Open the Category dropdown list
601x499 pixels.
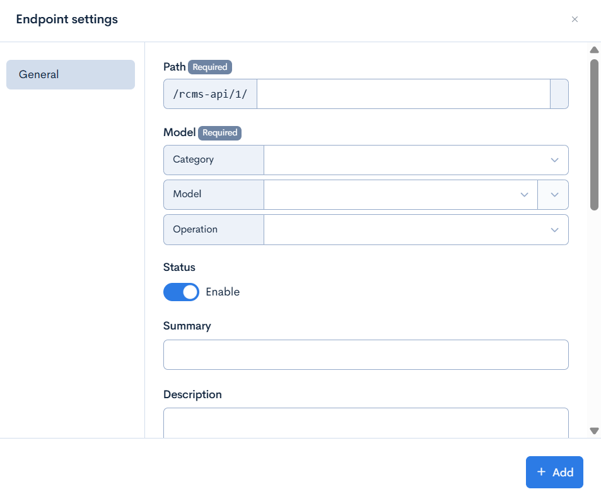416,160
